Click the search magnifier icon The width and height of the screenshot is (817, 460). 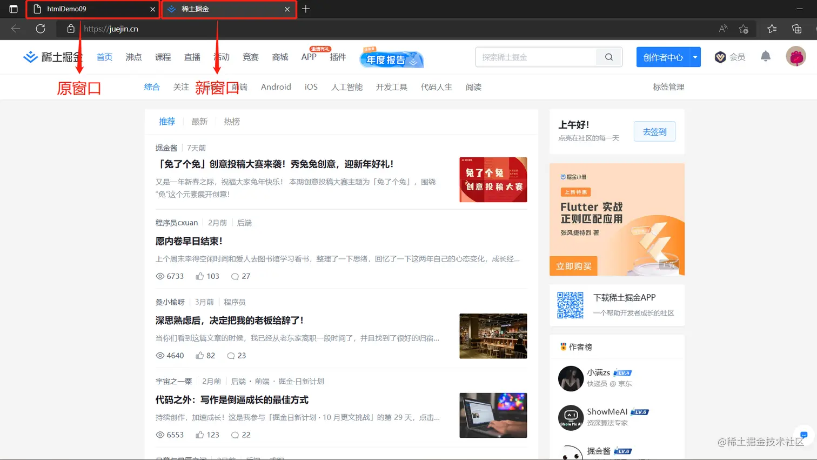(x=609, y=57)
